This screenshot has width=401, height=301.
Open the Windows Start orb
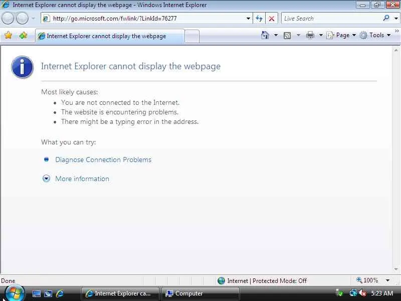click(x=15, y=293)
